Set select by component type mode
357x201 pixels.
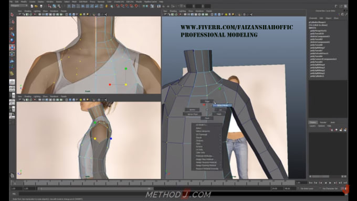click(59, 6)
